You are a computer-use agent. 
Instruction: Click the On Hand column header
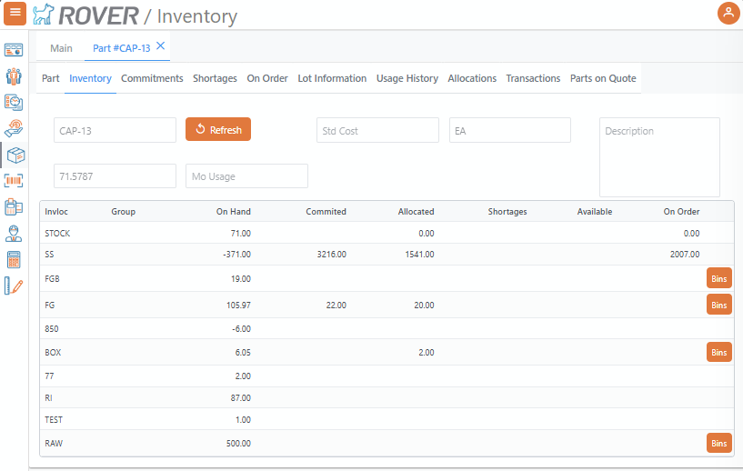tap(234, 212)
